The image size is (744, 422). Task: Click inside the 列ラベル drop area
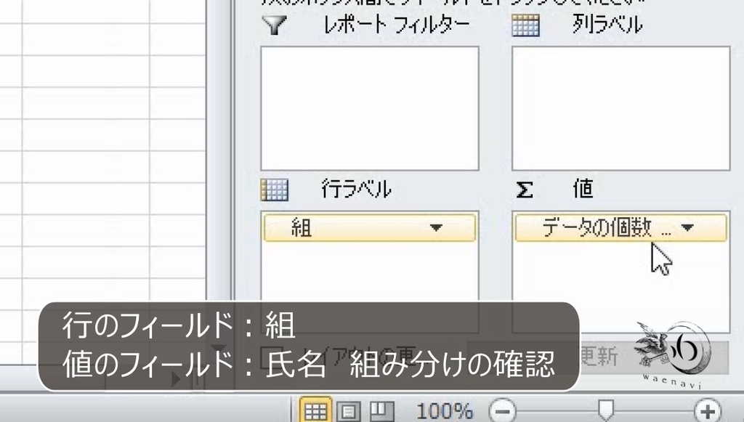pos(620,108)
